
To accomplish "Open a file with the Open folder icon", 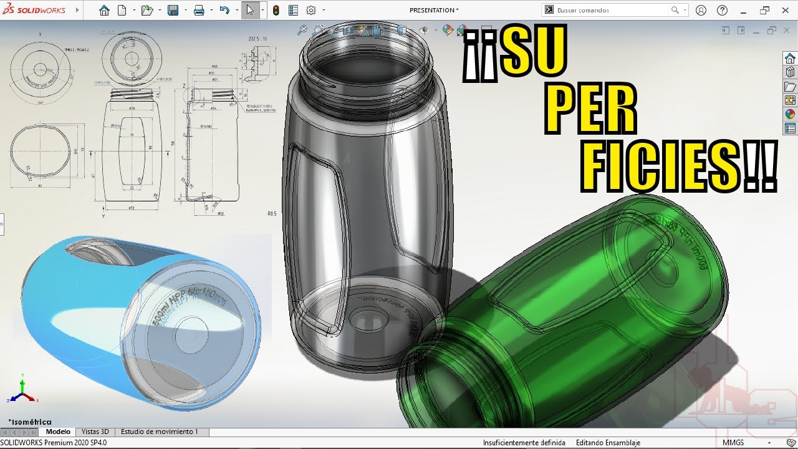I will pos(147,10).
